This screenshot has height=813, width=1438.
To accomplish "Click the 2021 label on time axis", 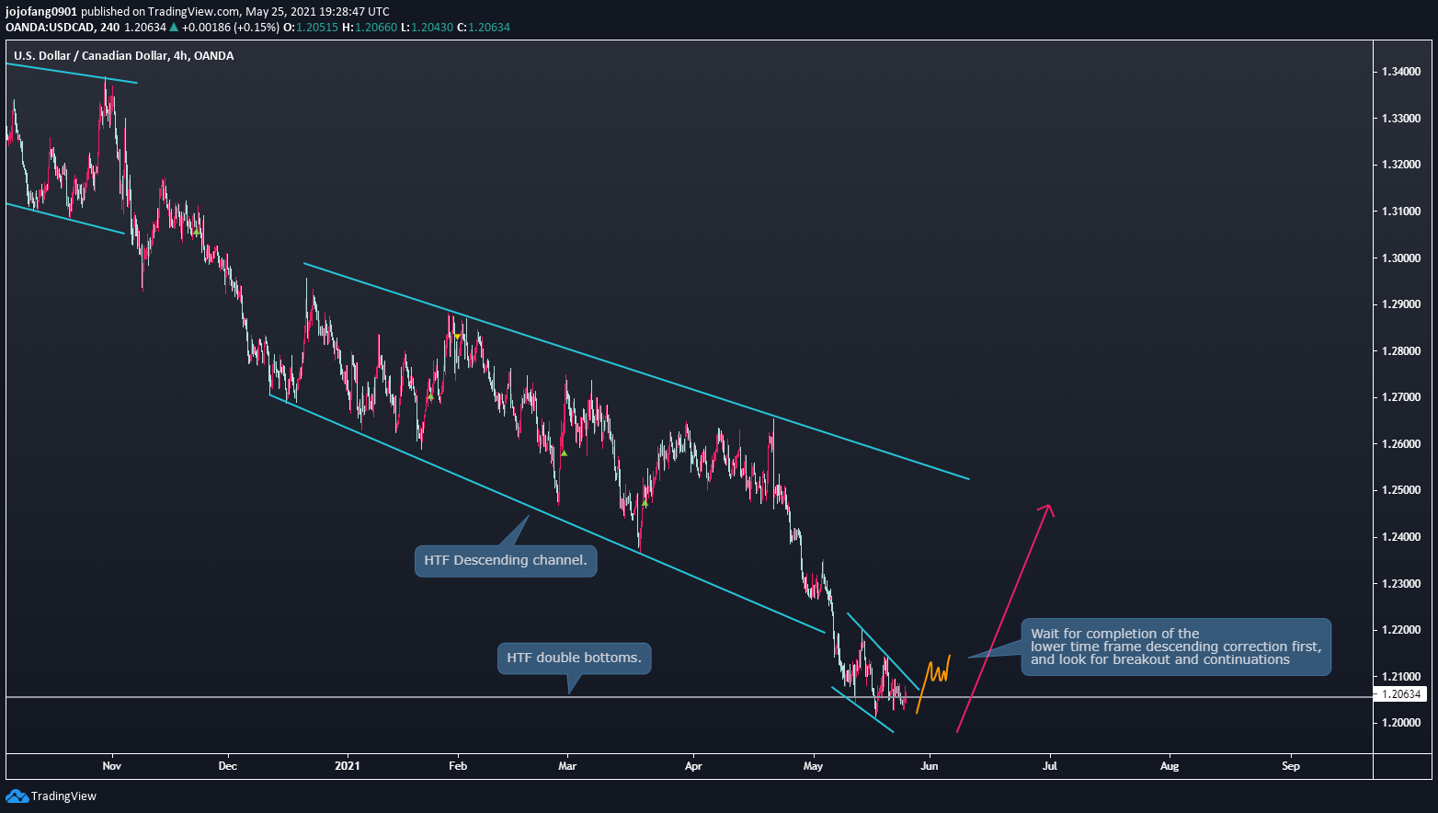I will (348, 765).
